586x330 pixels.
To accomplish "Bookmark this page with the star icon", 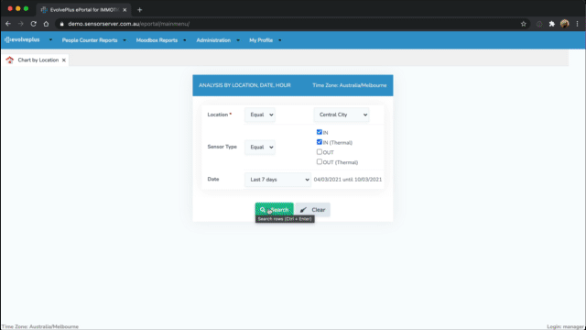I will [523, 24].
